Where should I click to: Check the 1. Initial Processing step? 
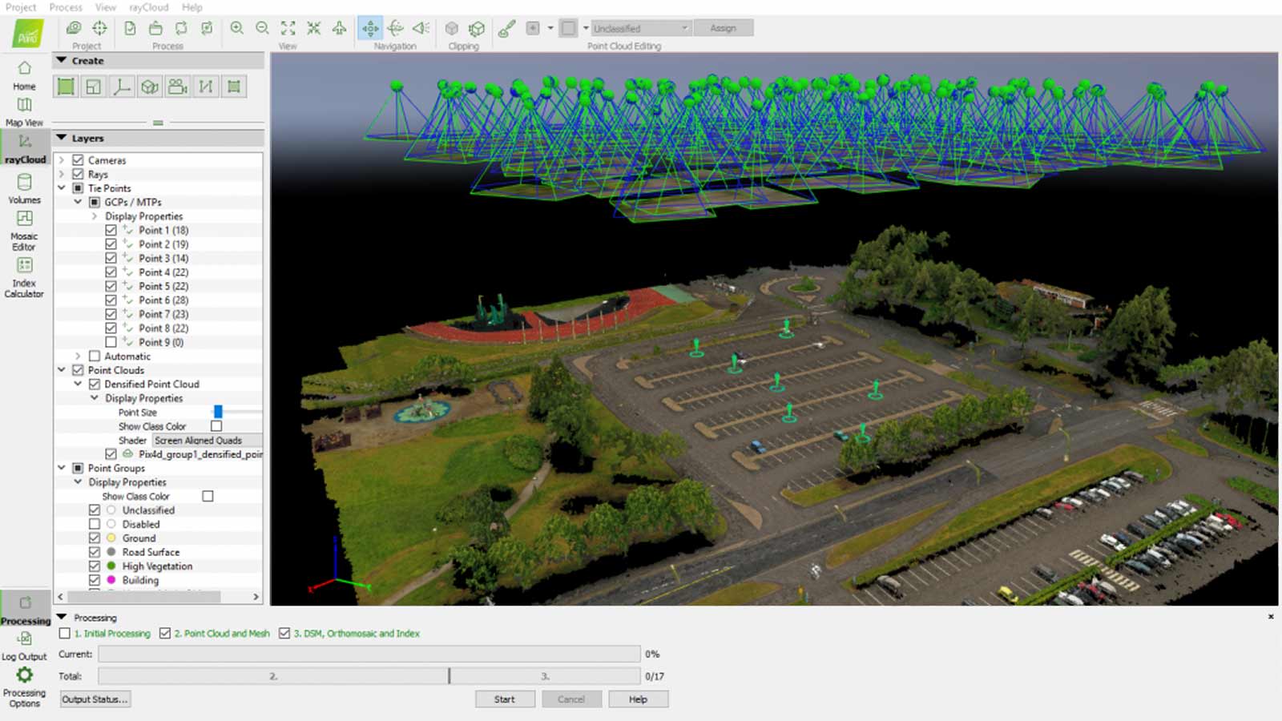(x=64, y=633)
